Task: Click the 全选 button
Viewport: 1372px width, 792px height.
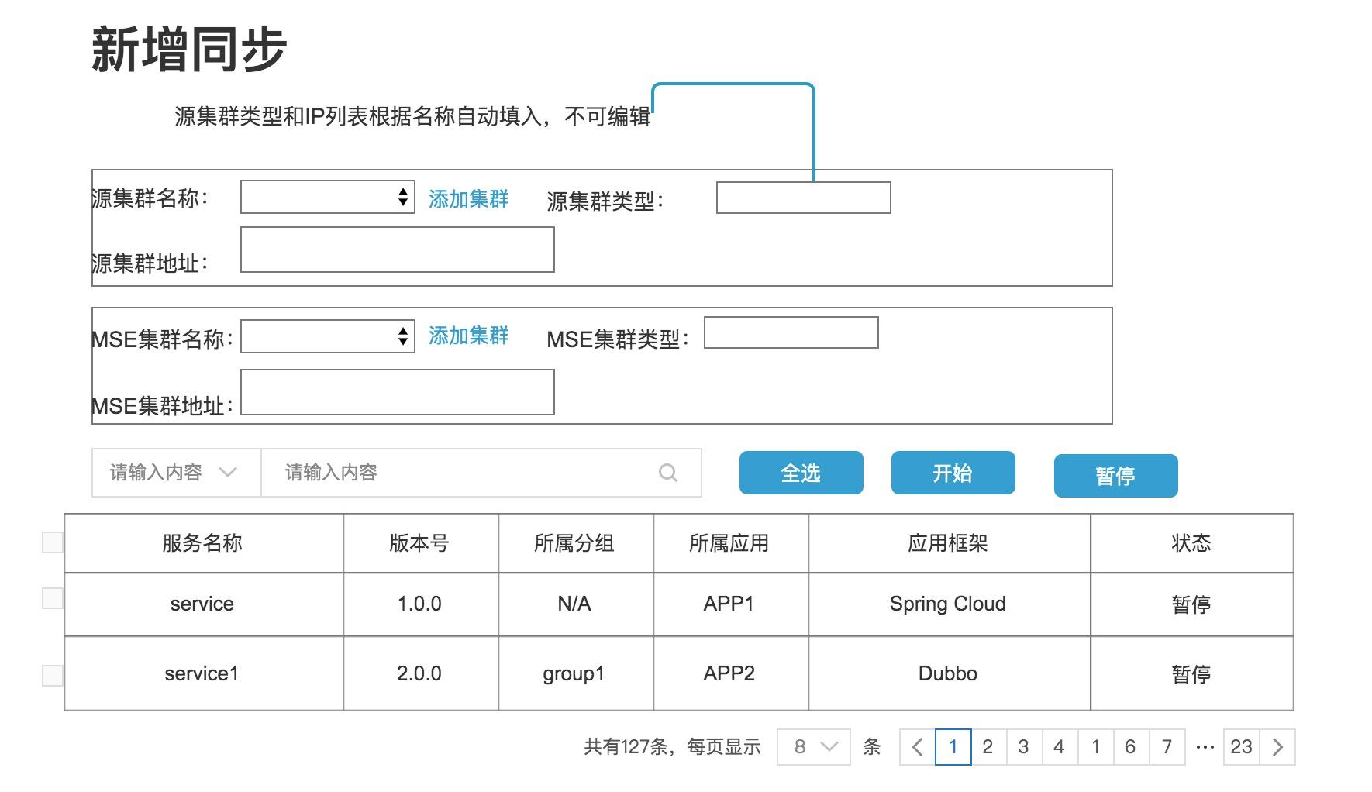Action: tap(801, 473)
